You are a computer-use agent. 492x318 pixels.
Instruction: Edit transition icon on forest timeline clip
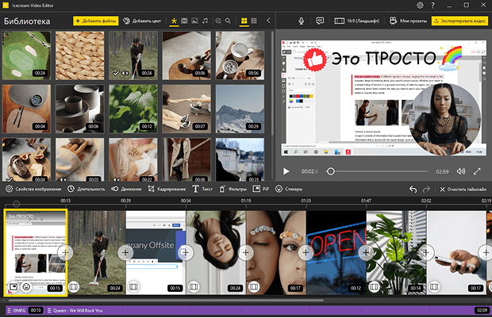click(74, 286)
